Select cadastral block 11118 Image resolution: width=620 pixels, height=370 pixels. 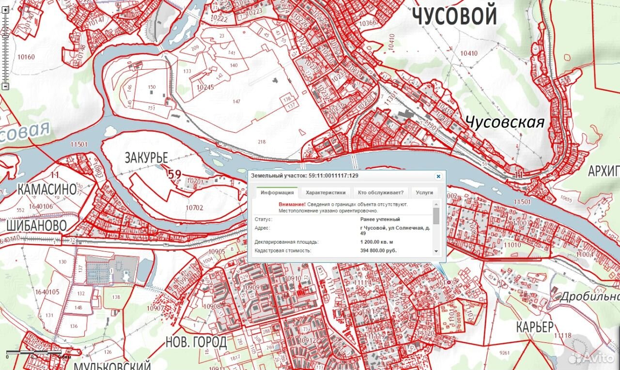563,336
